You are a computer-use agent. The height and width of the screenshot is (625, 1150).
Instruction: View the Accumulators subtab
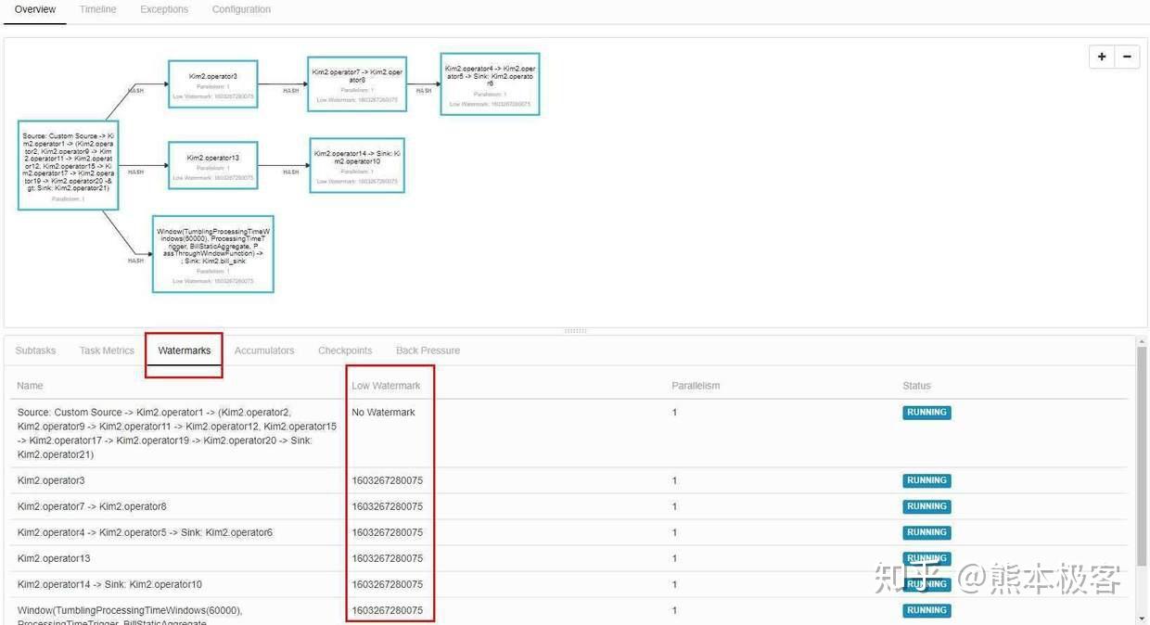264,351
